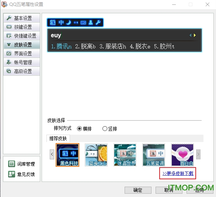Click the 应用 button

click(x=200, y=190)
